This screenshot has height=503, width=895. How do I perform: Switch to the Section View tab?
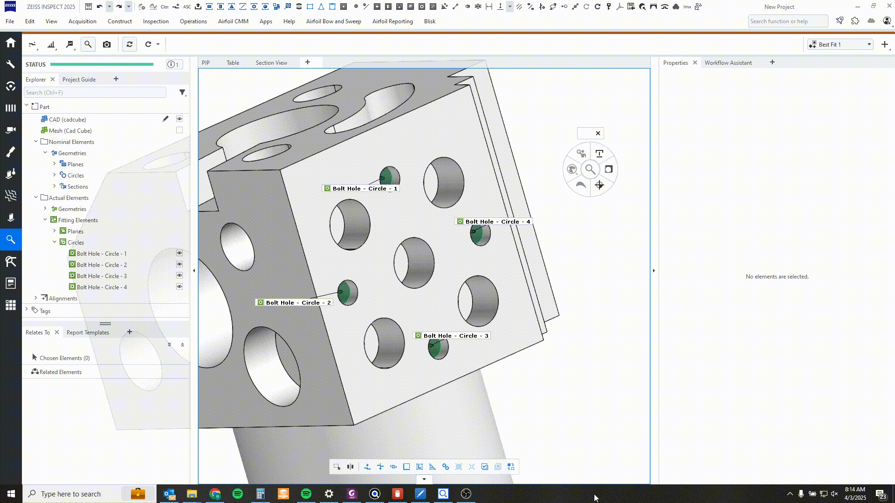271,63
